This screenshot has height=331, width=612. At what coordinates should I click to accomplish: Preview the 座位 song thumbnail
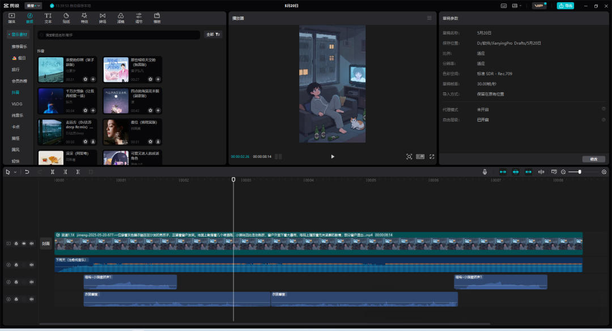tap(116, 132)
